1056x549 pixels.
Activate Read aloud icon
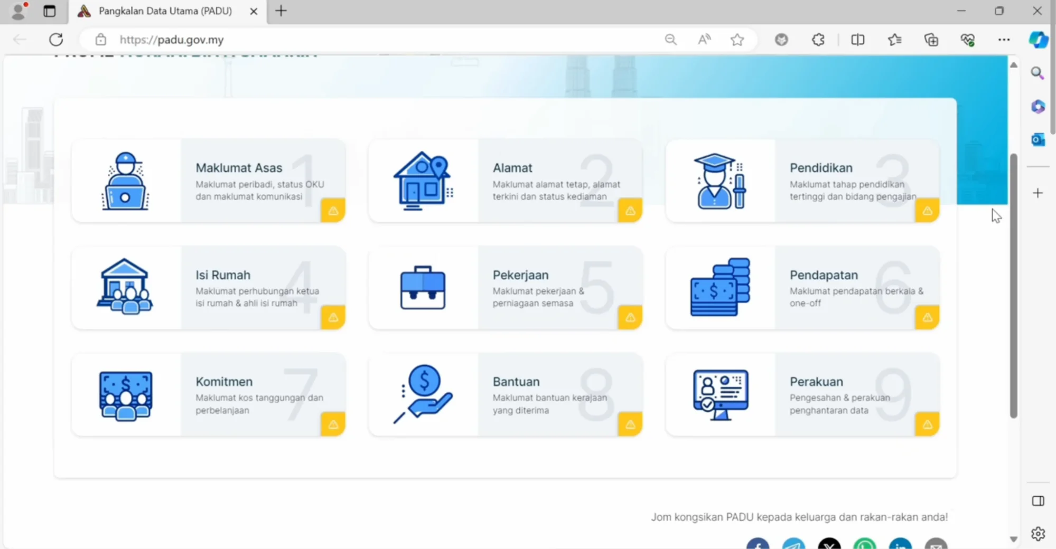[x=704, y=40]
